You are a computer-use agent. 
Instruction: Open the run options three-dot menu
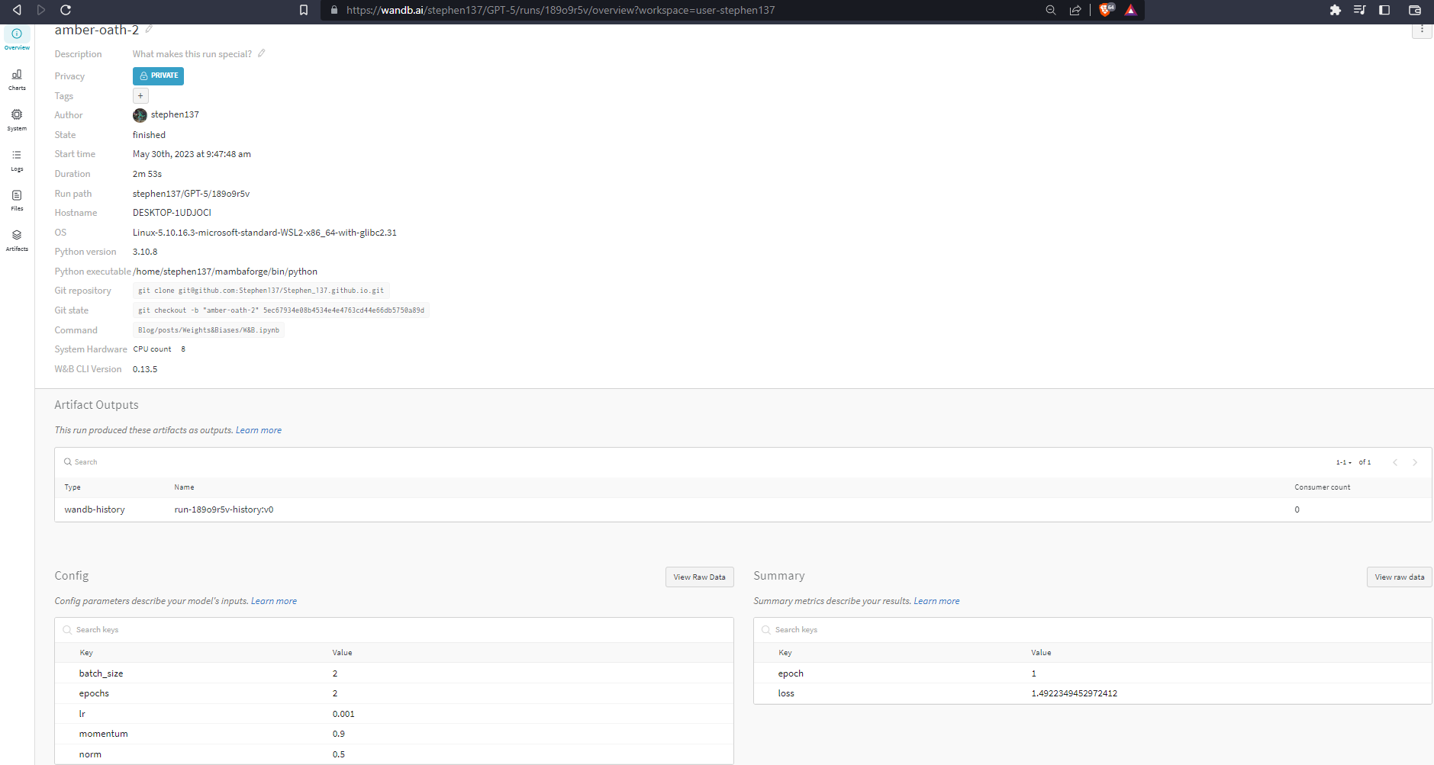click(x=1422, y=29)
